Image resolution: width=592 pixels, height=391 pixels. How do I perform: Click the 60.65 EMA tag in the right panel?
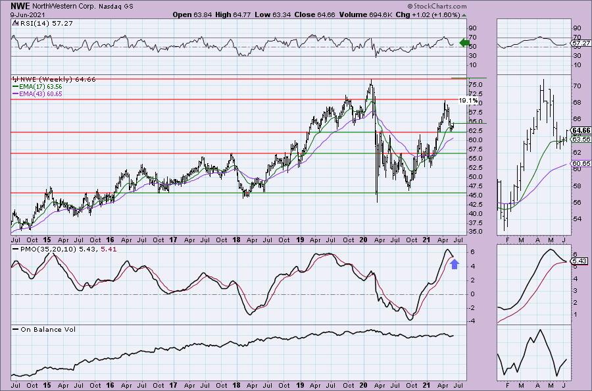click(581, 164)
